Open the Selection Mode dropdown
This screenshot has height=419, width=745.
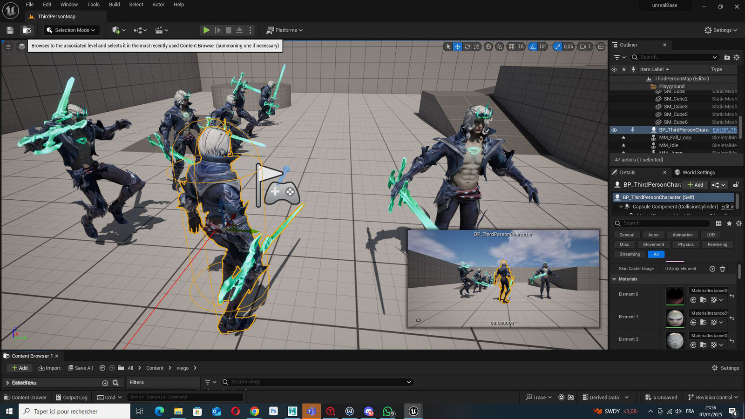coord(72,30)
